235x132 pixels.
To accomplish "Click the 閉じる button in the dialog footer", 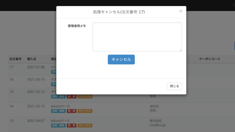I will coord(174,86).
